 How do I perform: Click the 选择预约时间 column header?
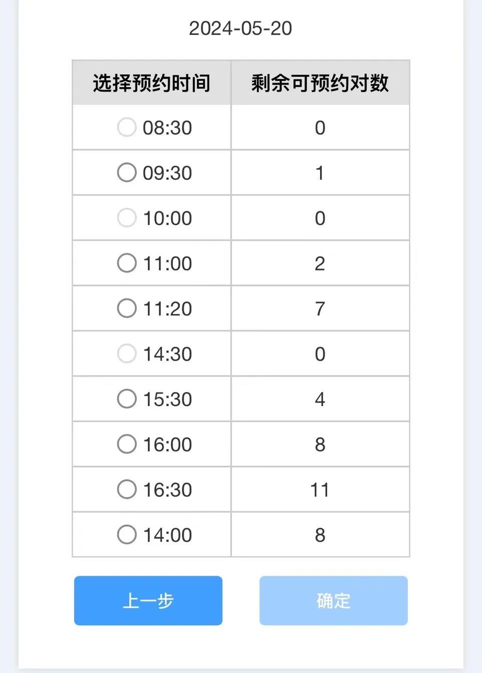click(x=151, y=83)
